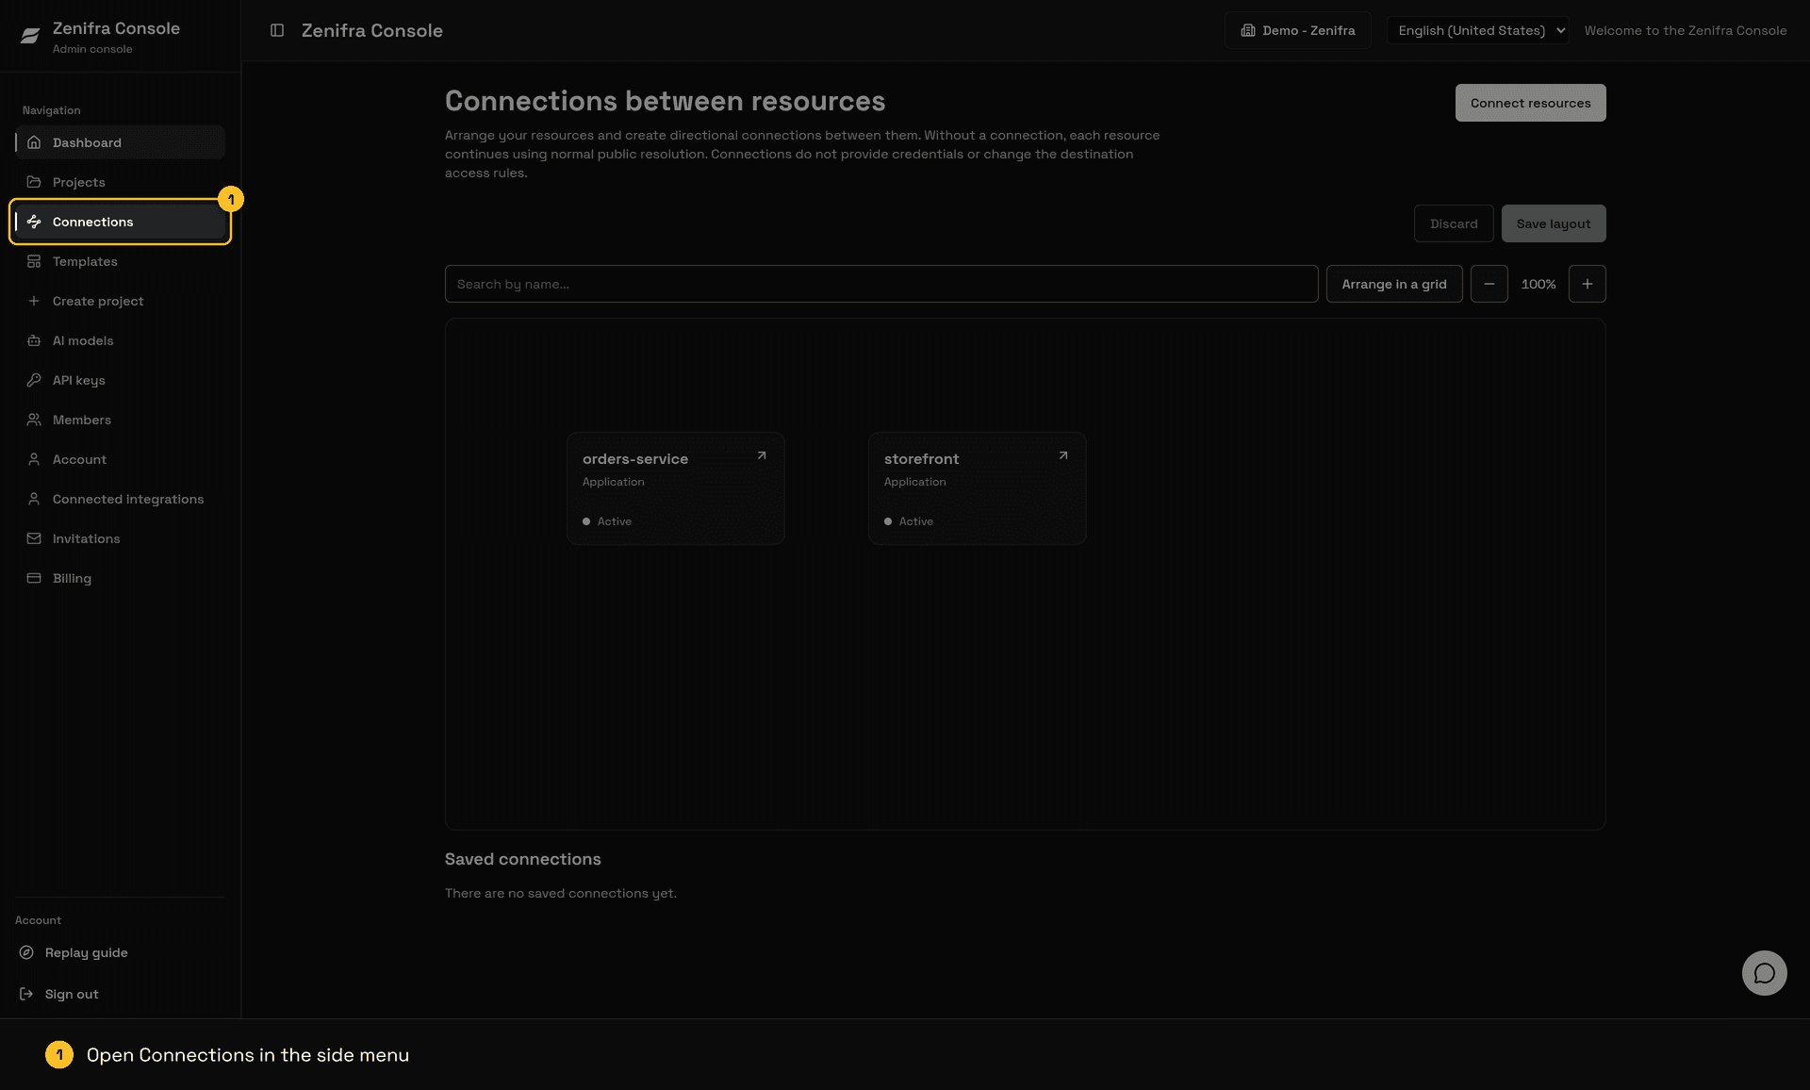Image resolution: width=1810 pixels, height=1090 pixels.
Task: Click the Connections between resources heading
Action: [x=666, y=101]
